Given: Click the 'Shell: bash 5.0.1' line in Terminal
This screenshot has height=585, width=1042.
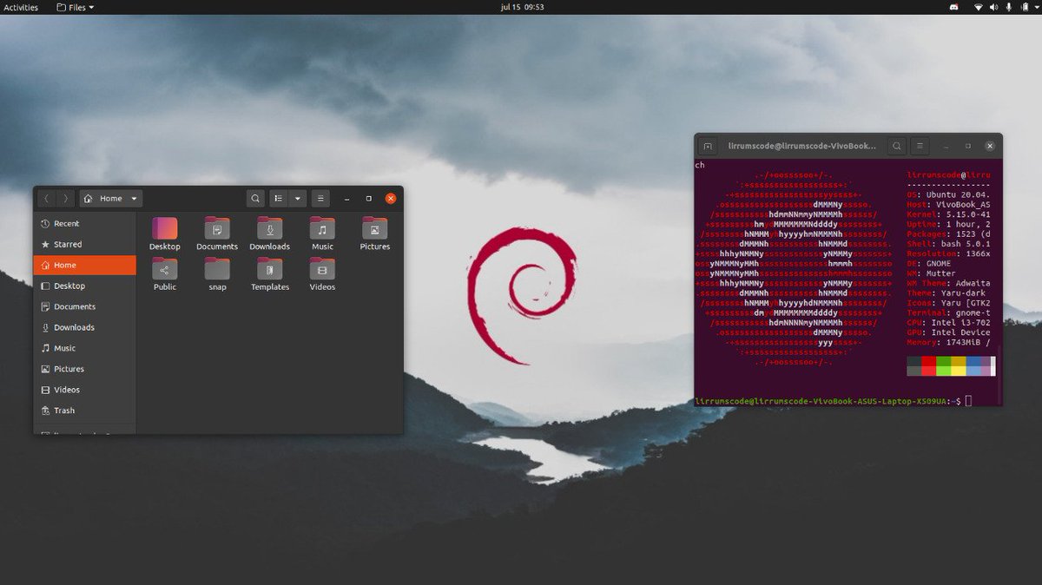Looking at the screenshot, I should [949, 245].
